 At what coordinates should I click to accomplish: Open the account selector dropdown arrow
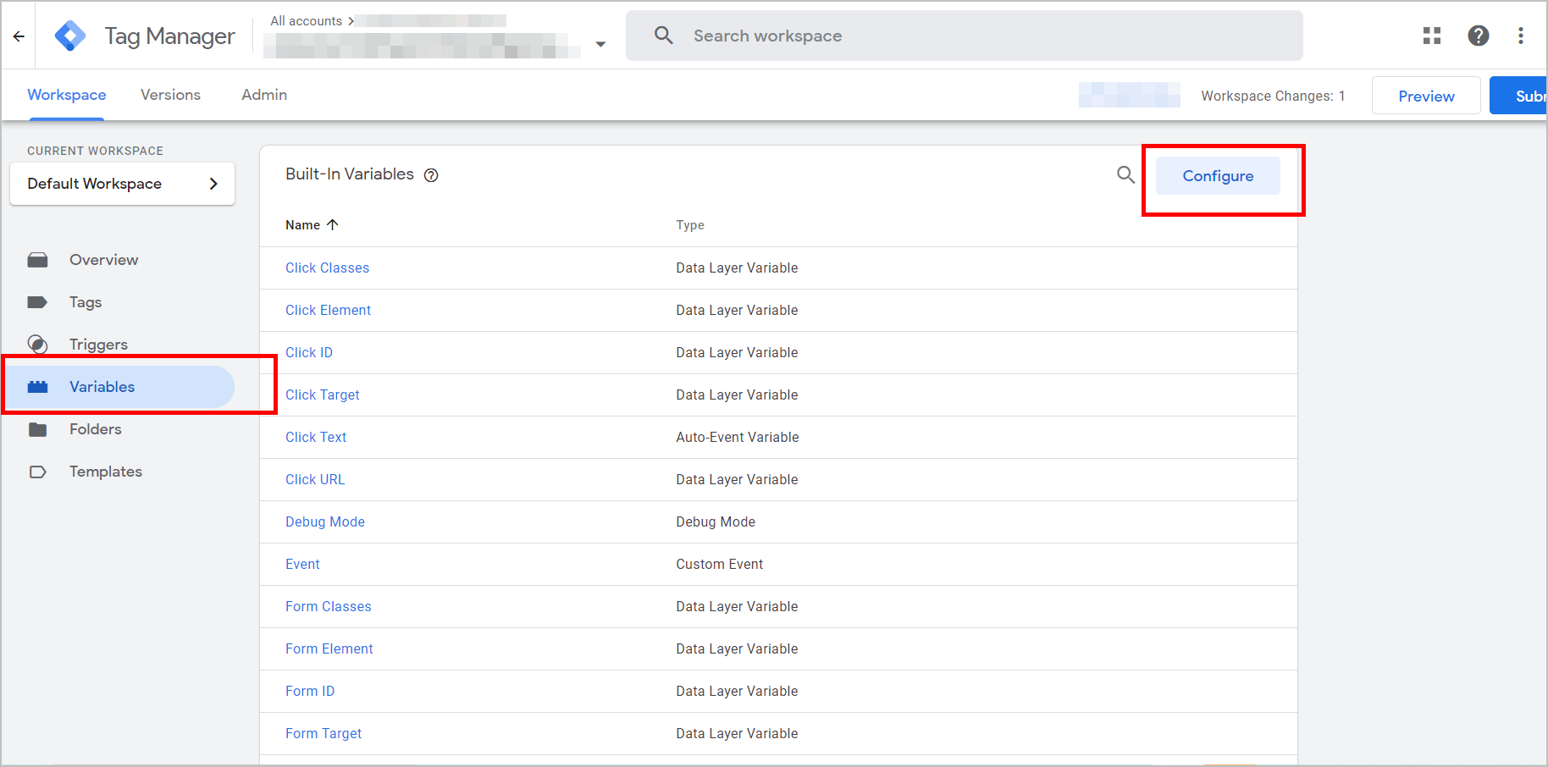(x=600, y=43)
